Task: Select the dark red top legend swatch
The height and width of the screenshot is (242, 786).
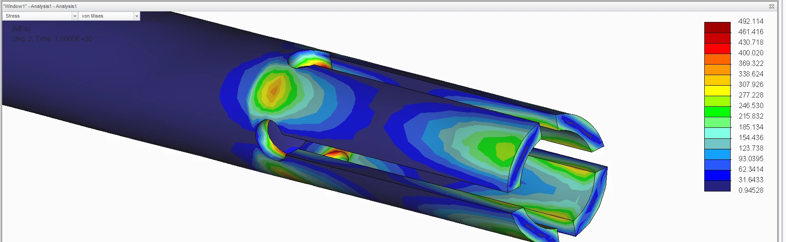Action: (x=717, y=27)
